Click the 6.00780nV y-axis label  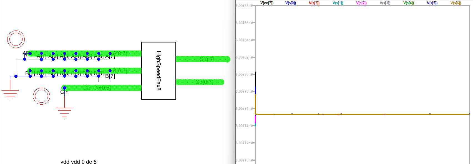(x=244, y=74)
